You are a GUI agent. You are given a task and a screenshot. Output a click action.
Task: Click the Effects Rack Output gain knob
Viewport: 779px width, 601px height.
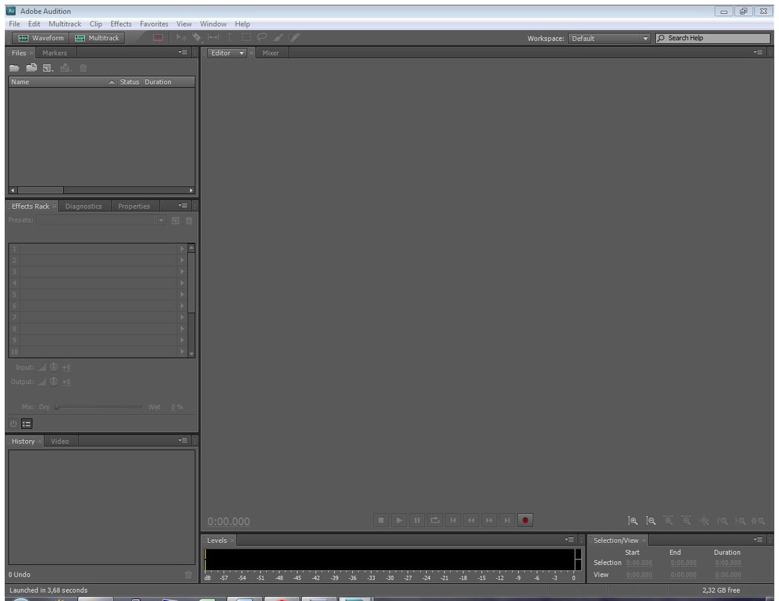coord(54,382)
